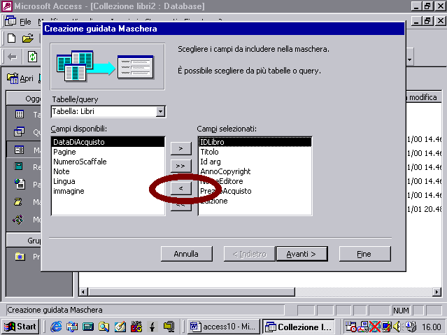Viewport: 447px width, 335px height.
Task: Select Macros object icon in sidebar
Action: coord(18,202)
